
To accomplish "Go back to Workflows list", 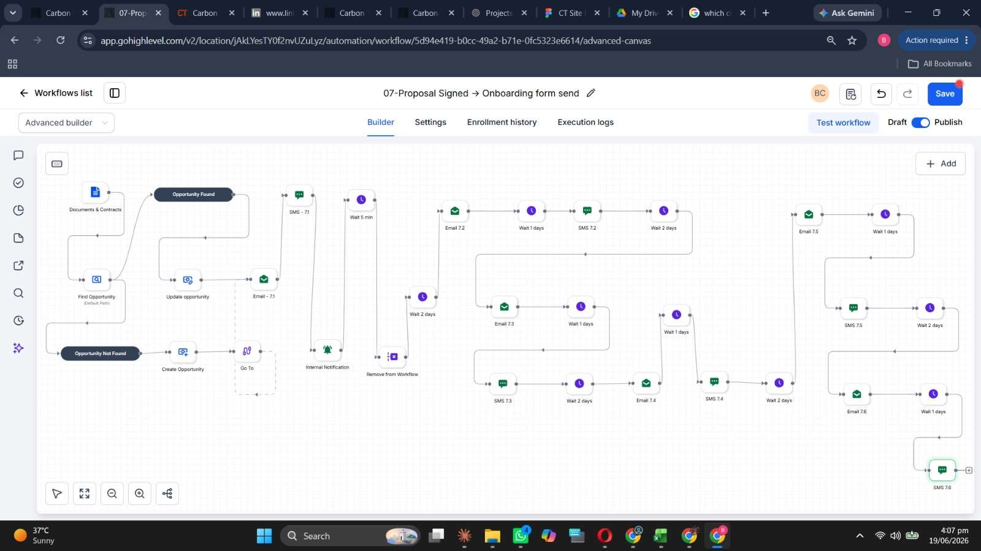I will [x=56, y=93].
